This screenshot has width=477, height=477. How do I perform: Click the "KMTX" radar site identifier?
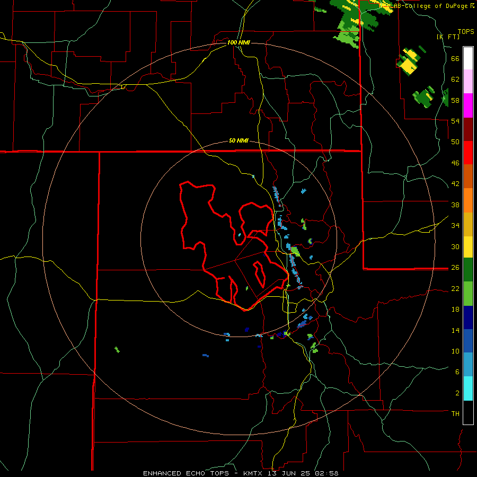click(252, 473)
